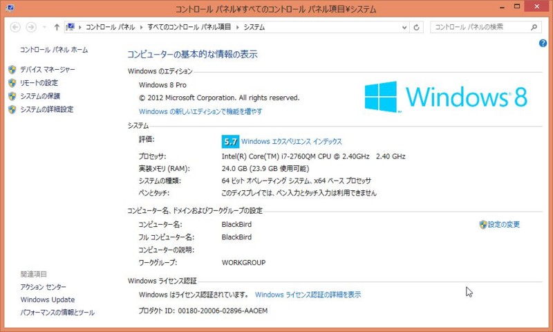
Task: Click the search magnifier icon
Action: point(534,27)
